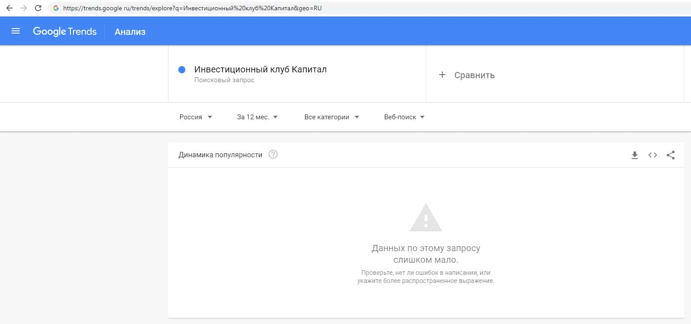
Task: Open the hamburger navigation menu
Action: (16, 31)
